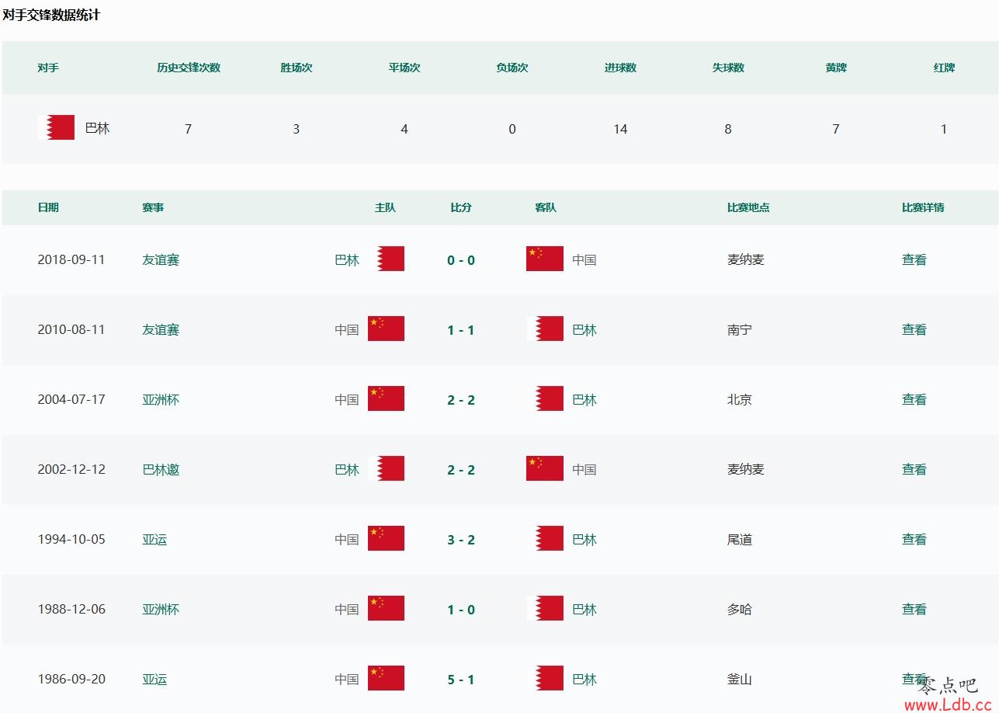Click China flag in 2018-09-11 match row
Image resolution: width=999 pixels, height=713 pixels.
pyautogui.click(x=544, y=259)
